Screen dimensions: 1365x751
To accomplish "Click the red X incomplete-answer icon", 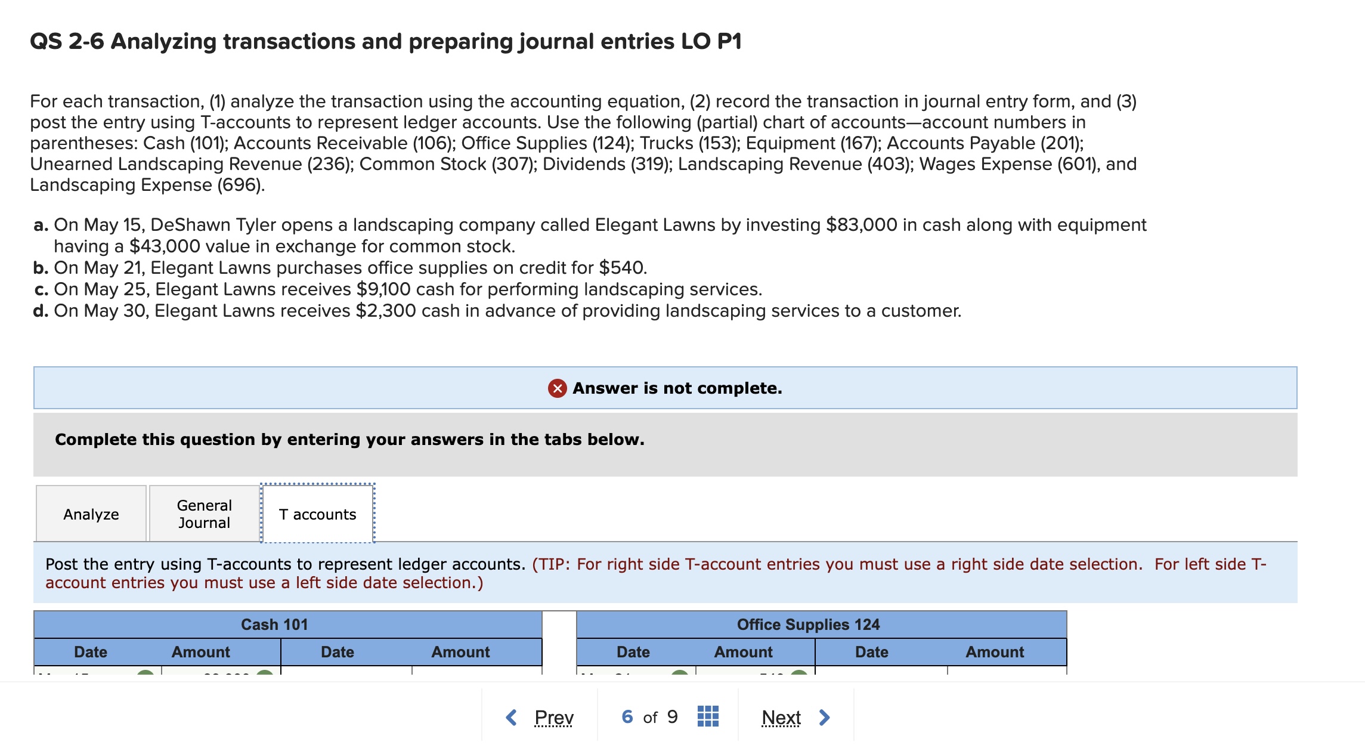I will (x=557, y=388).
